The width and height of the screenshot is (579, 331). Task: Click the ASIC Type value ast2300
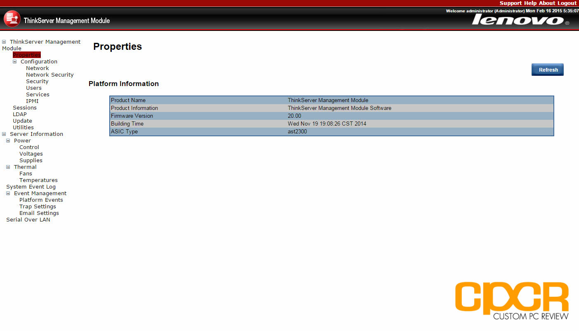tap(297, 132)
